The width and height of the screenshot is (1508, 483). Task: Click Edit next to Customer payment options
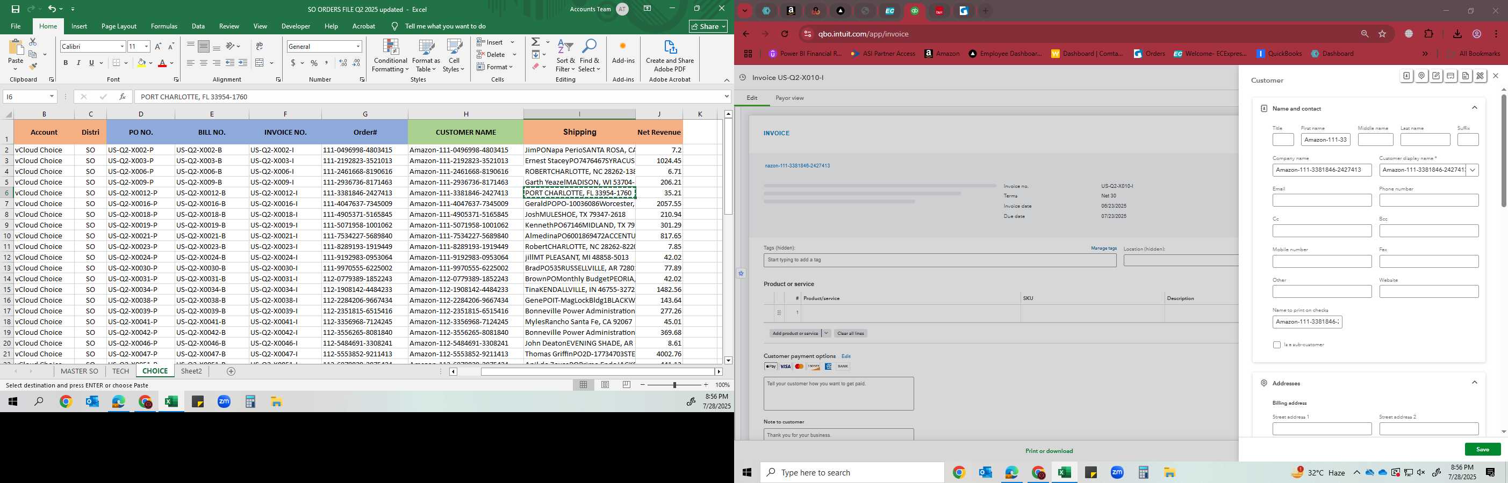click(x=846, y=356)
